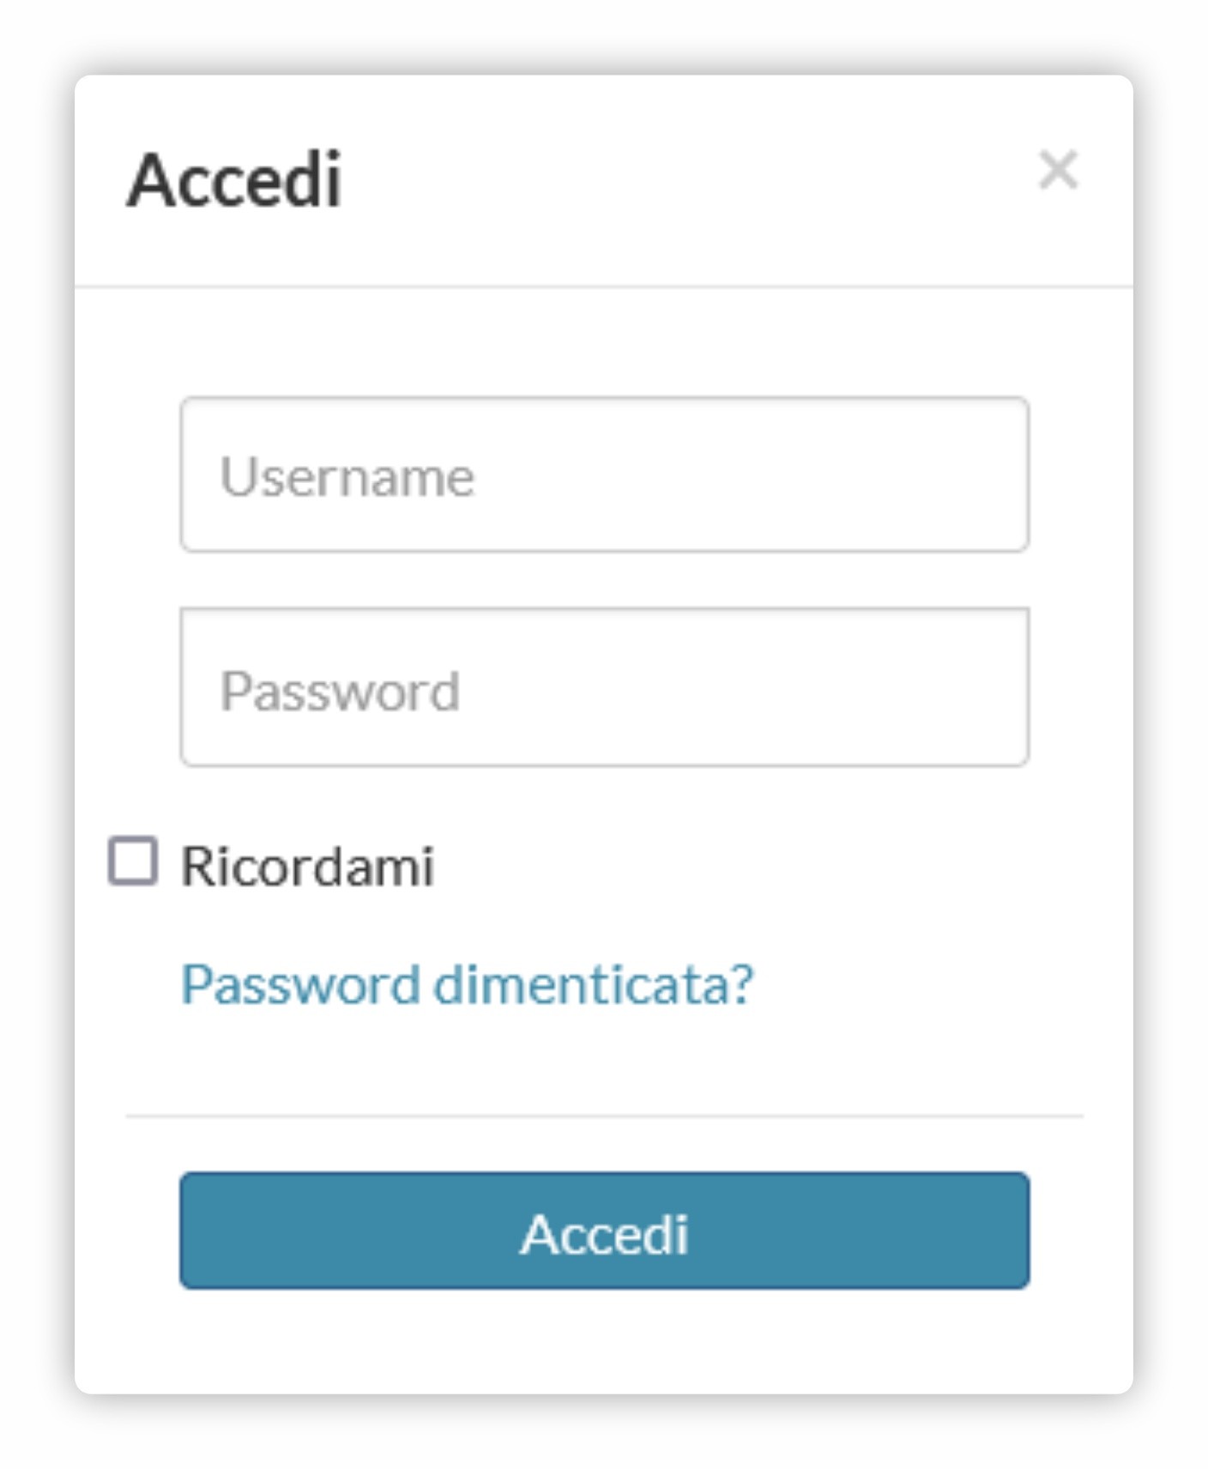Click the Username placeholder text
The image size is (1208, 1469).
347,476
